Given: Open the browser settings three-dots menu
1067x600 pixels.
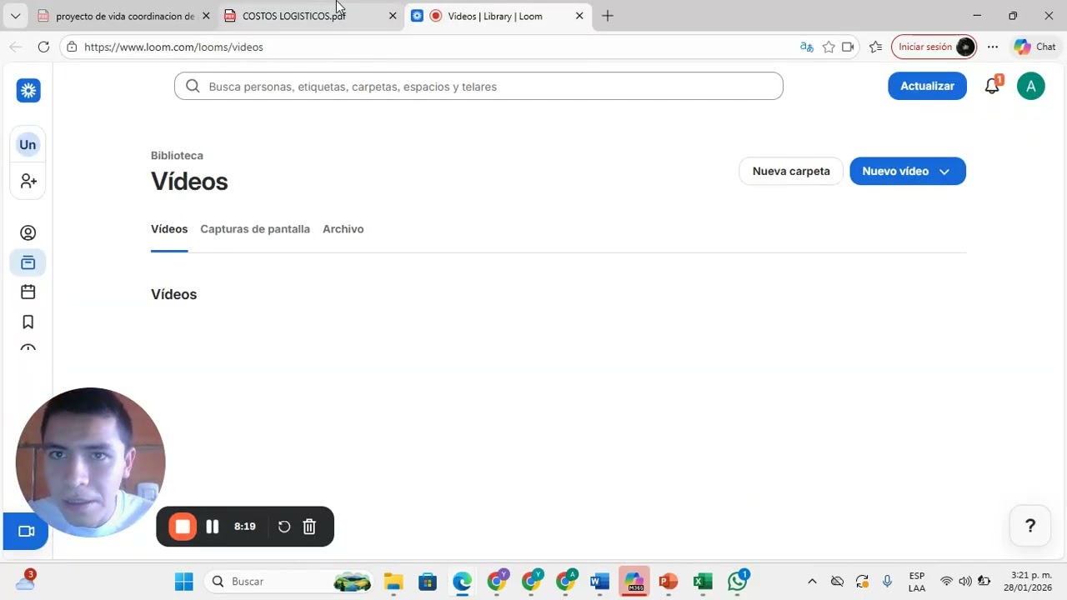Looking at the screenshot, I should tap(993, 47).
